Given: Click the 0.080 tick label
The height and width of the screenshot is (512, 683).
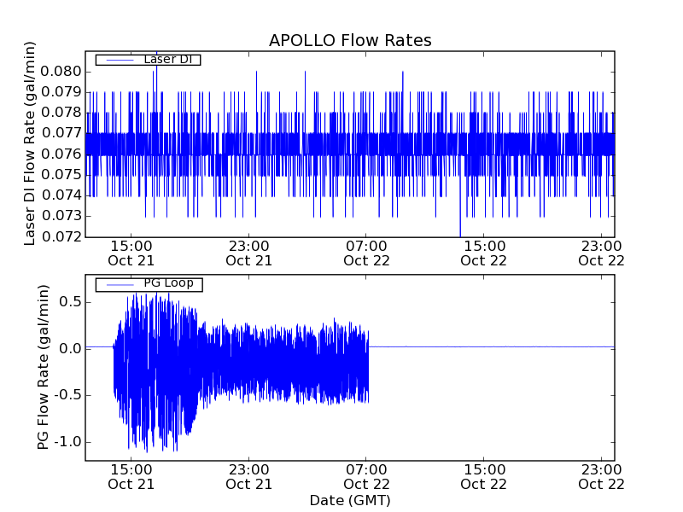Looking at the screenshot, I should click(x=61, y=72).
